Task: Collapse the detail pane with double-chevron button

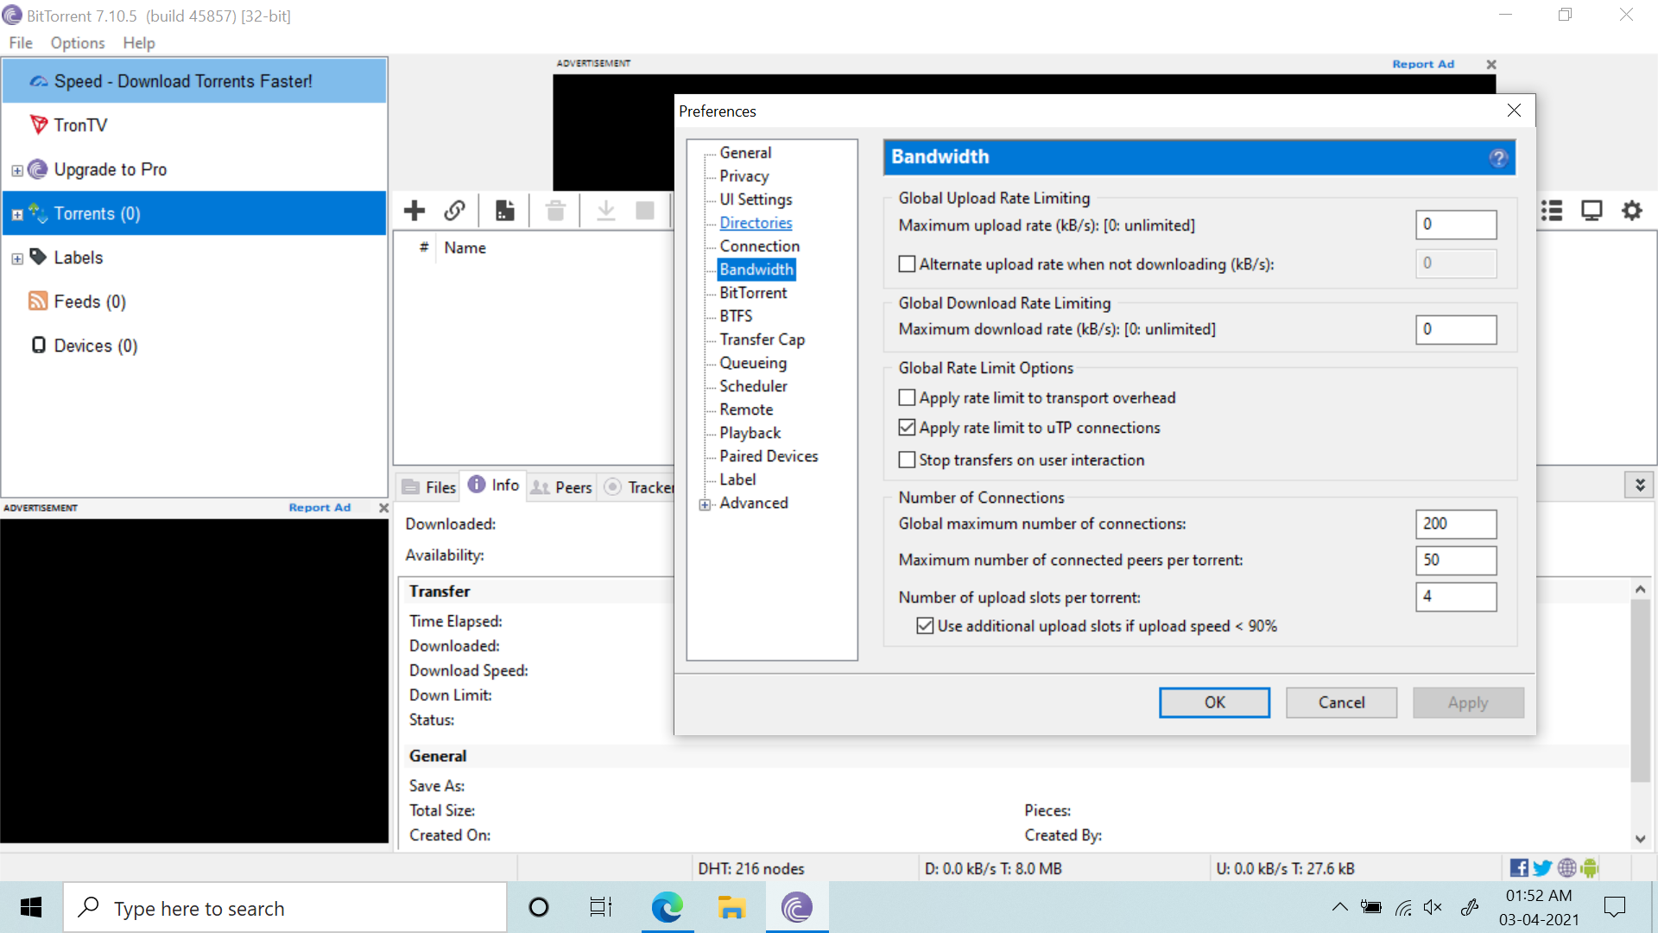Action: click(x=1639, y=486)
